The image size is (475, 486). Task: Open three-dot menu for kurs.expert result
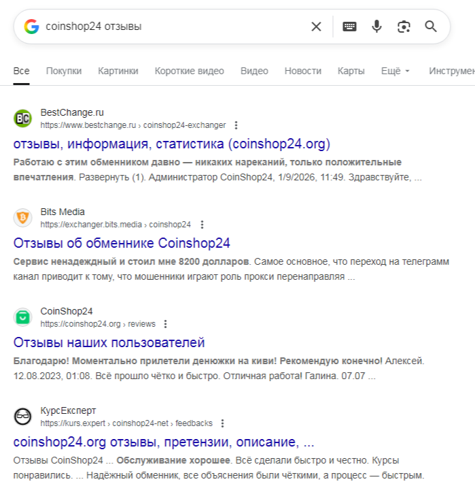222,423
